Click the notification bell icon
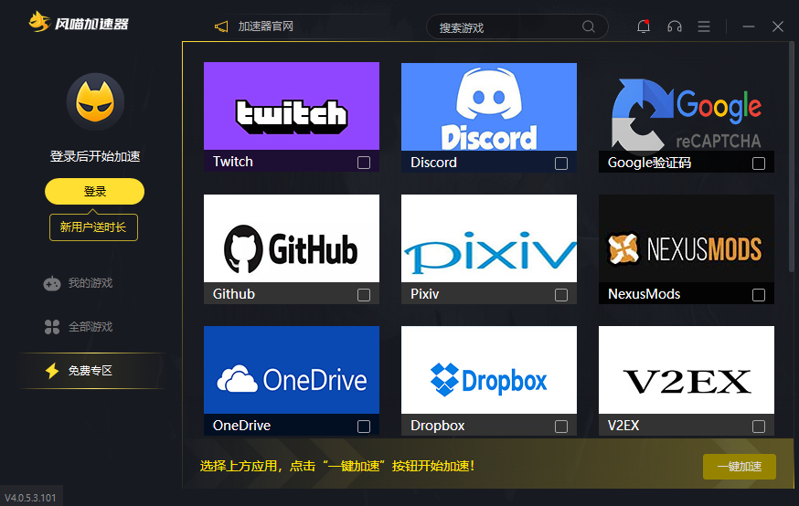 [643, 26]
